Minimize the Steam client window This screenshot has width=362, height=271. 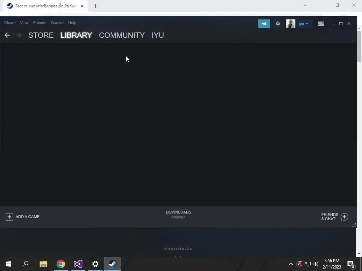(x=333, y=24)
